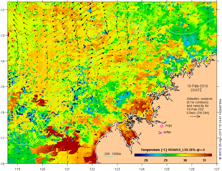Click latitude axis label -14
This screenshot has width=222, height=171.
tap(3, 61)
